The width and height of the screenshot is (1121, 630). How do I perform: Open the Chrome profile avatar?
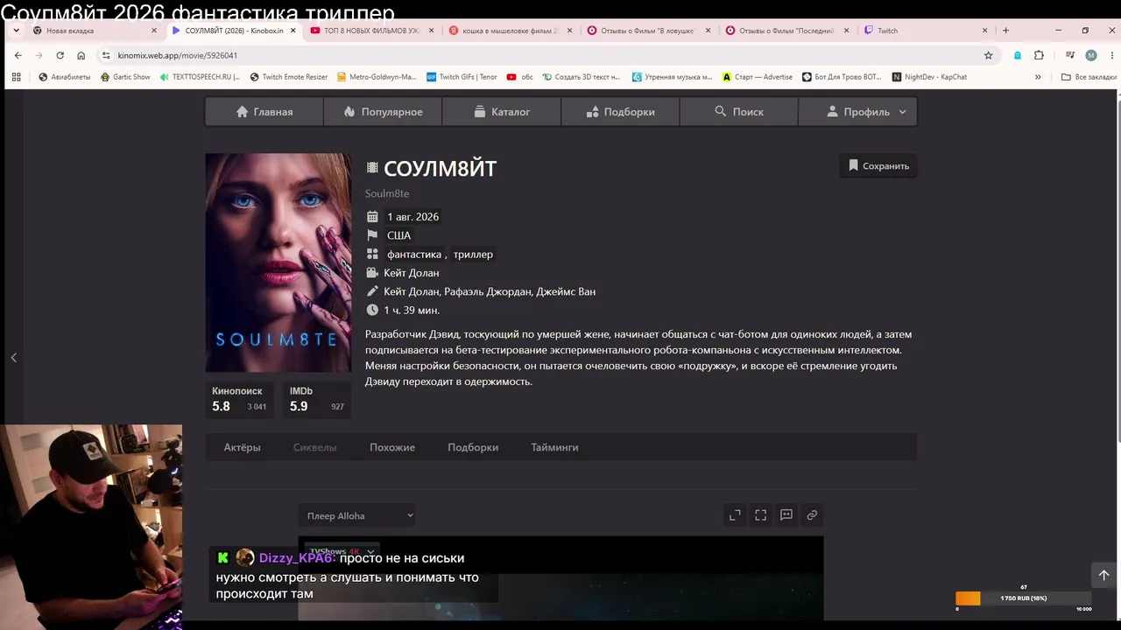pos(1090,55)
